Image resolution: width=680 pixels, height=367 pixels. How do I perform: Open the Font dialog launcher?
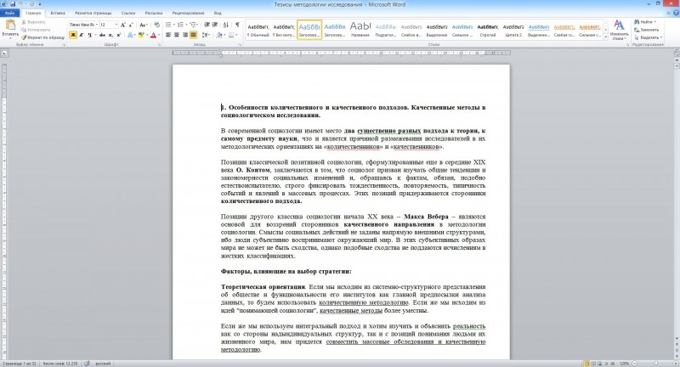click(x=159, y=45)
